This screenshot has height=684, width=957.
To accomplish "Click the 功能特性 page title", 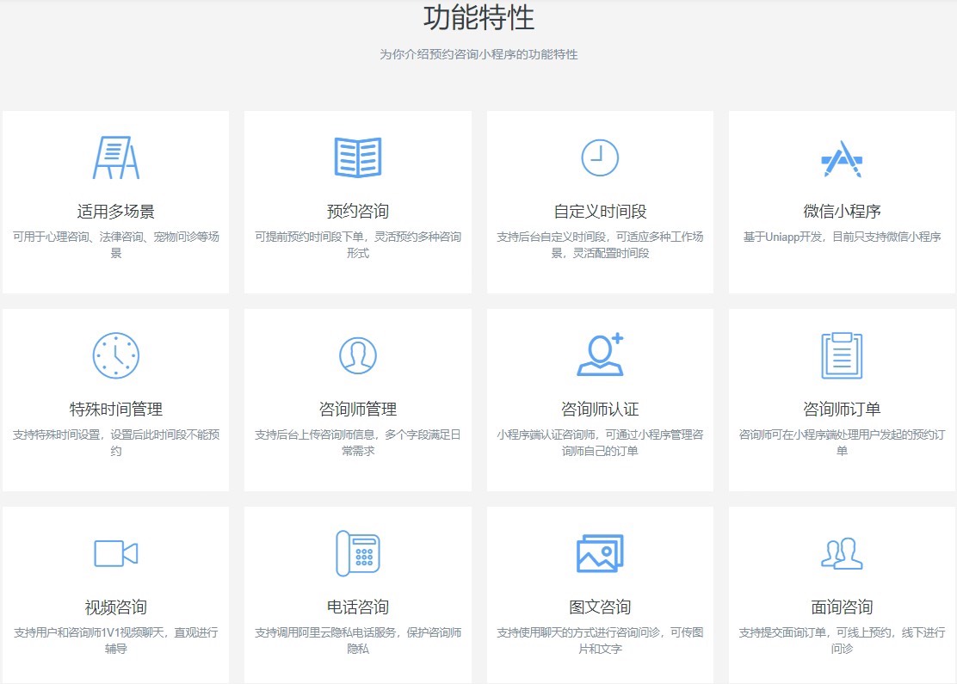I will [479, 18].
